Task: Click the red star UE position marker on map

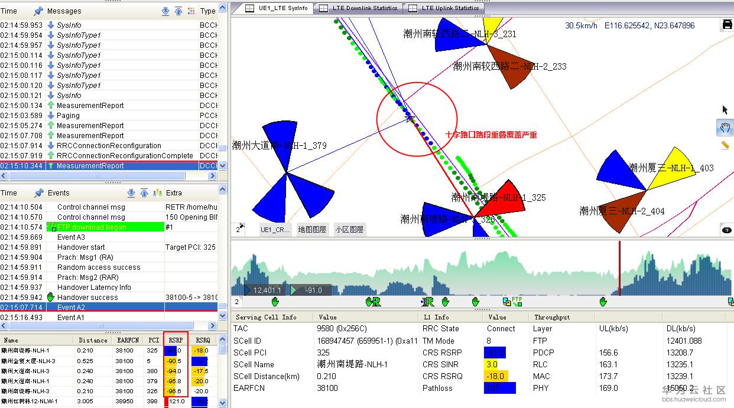Action: [x=410, y=118]
